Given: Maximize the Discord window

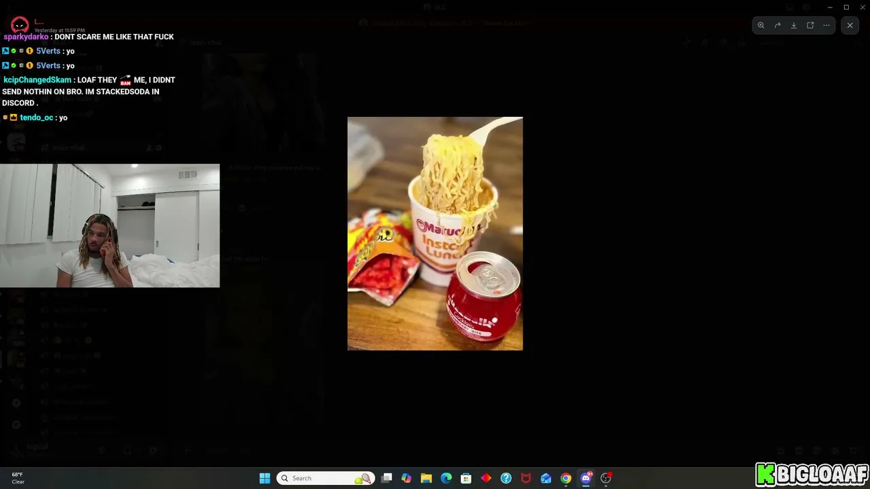Looking at the screenshot, I should 846,7.
